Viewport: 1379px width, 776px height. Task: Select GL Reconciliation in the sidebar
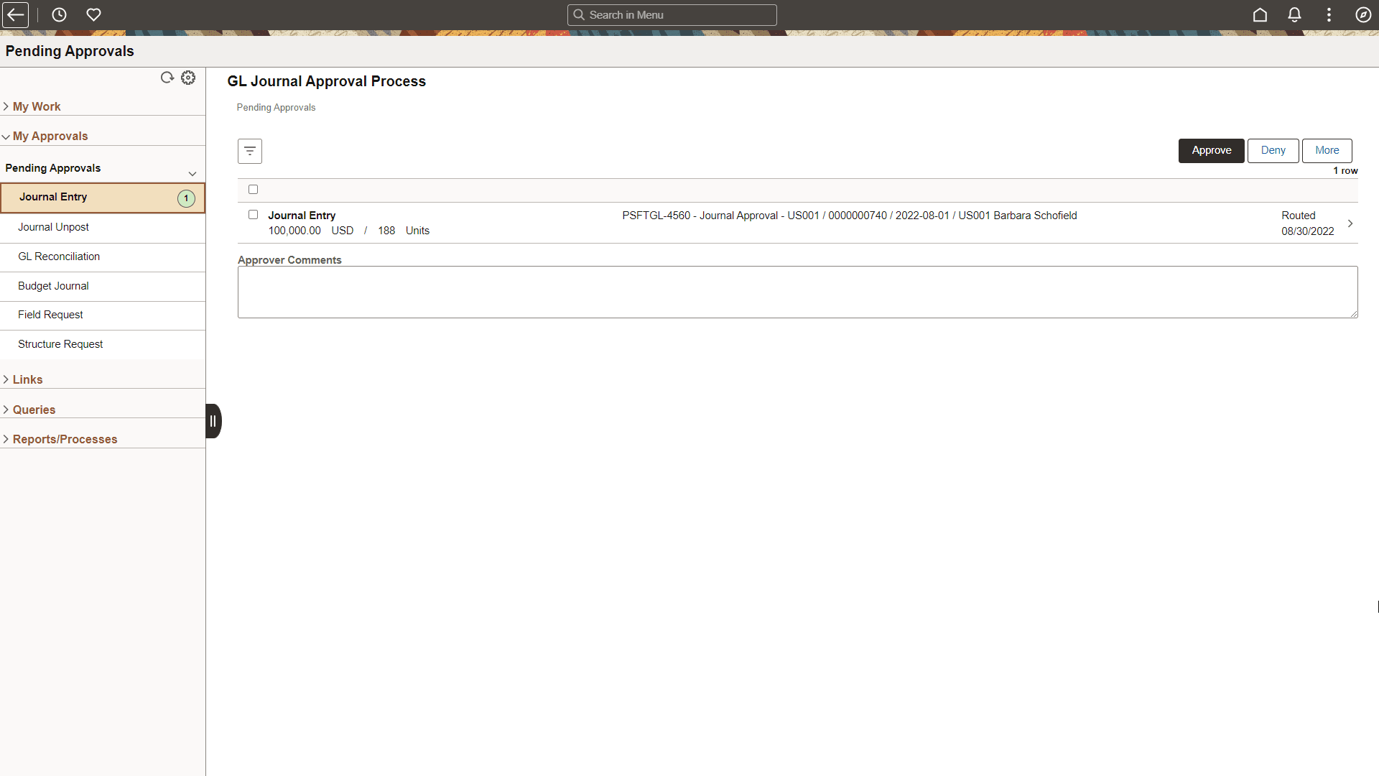tap(59, 257)
